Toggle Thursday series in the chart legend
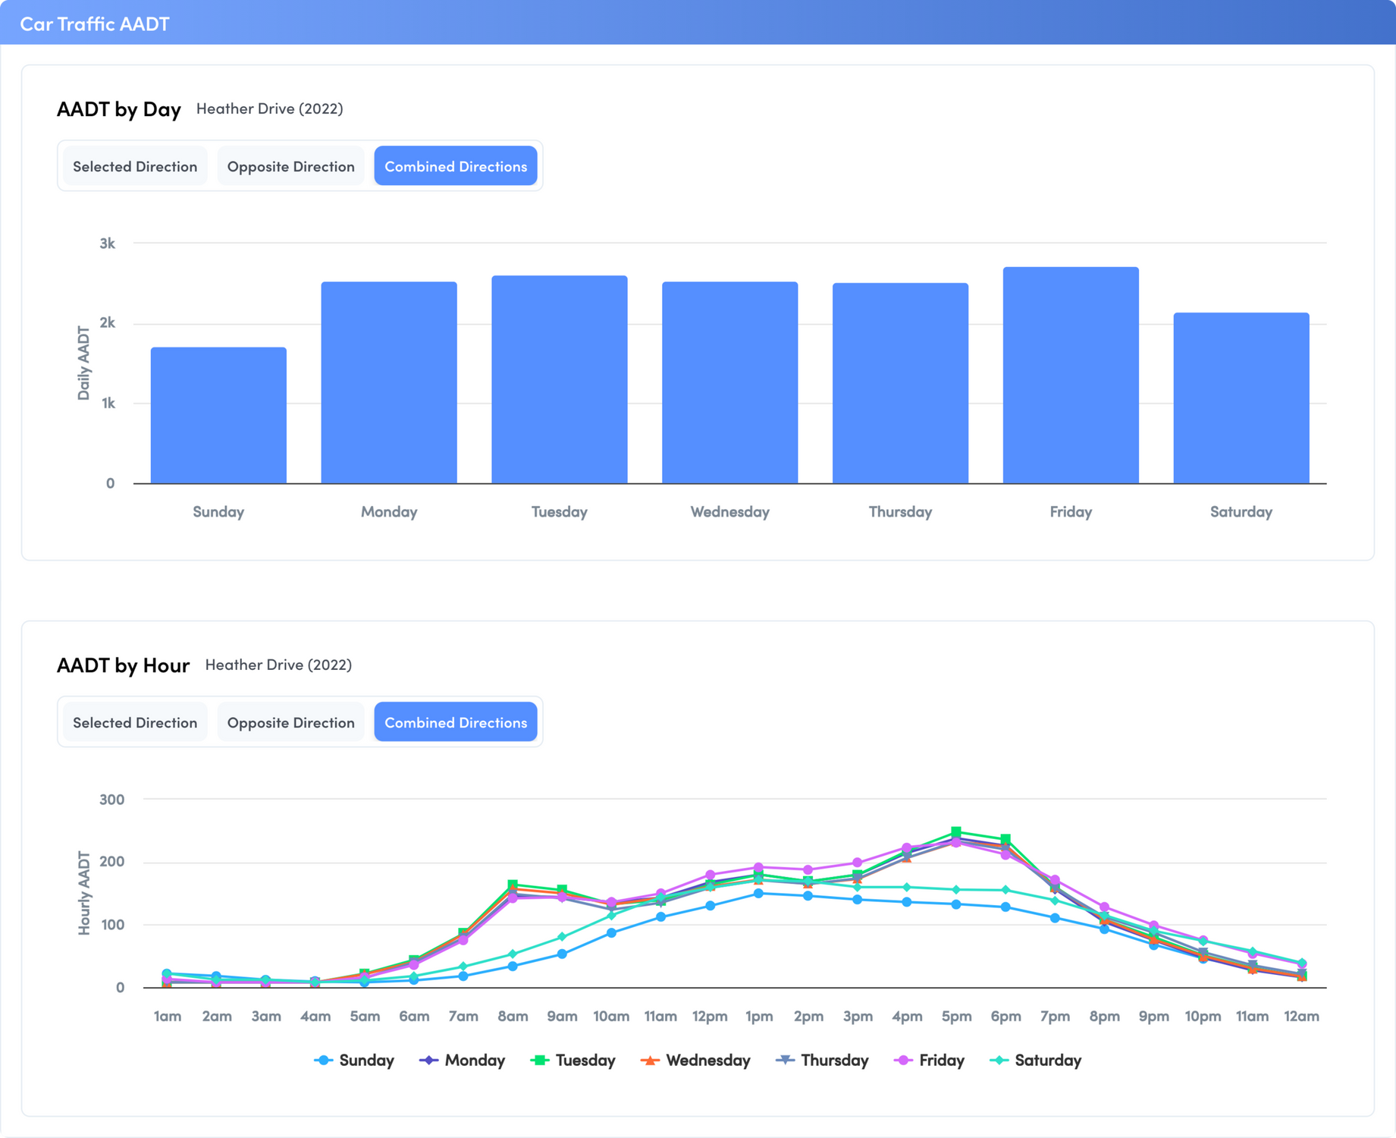Image resolution: width=1396 pixels, height=1138 pixels. (x=822, y=1060)
